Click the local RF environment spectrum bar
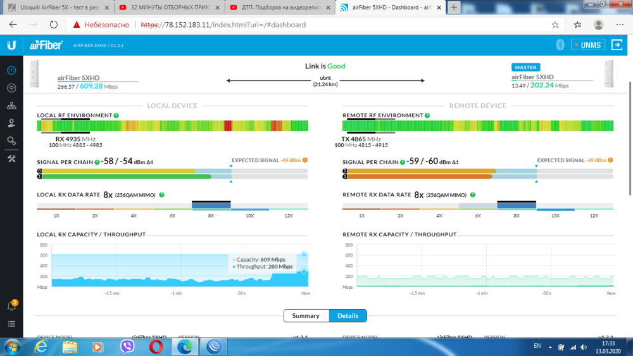This screenshot has width=633, height=356. [172, 126]
